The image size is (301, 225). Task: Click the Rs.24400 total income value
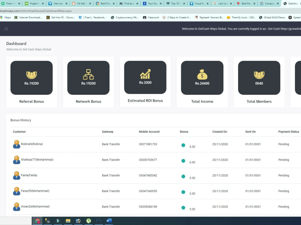202,83
